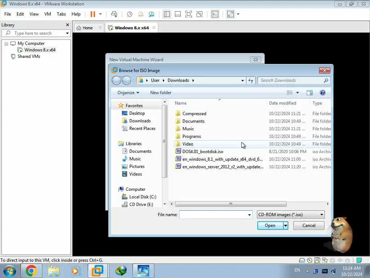Click the refresh button beside address bar
This screenshot has width=370, height=278.
tap(251, 81)
